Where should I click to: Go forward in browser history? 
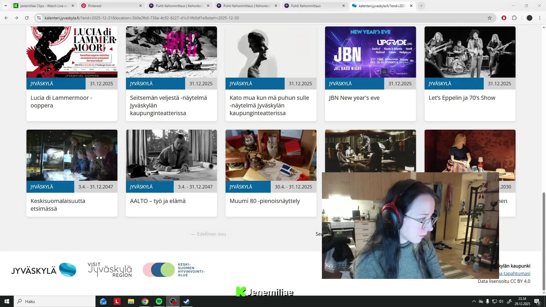tap(16, 18)
